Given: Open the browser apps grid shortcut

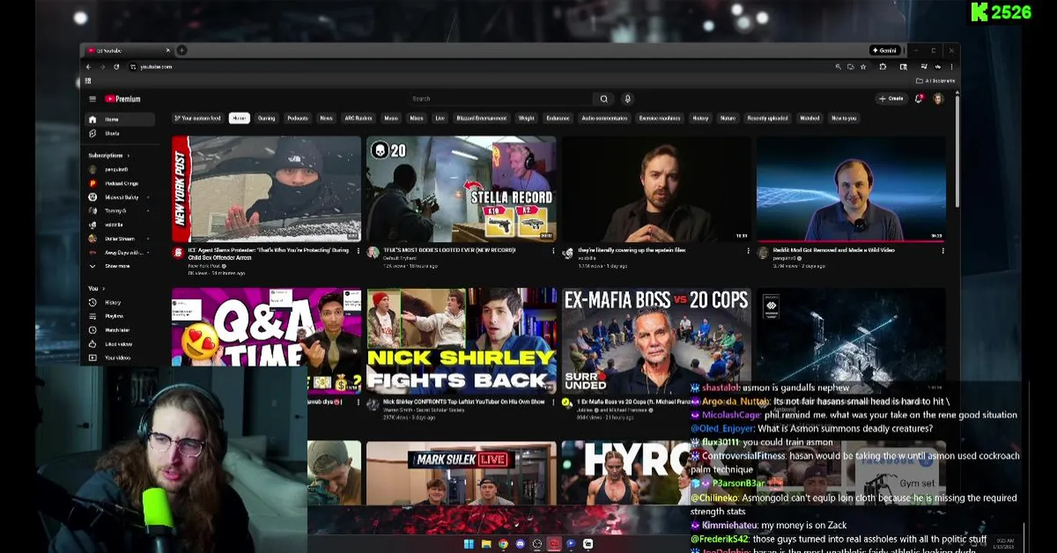Looking at the screenshot, I should [88, 81].
